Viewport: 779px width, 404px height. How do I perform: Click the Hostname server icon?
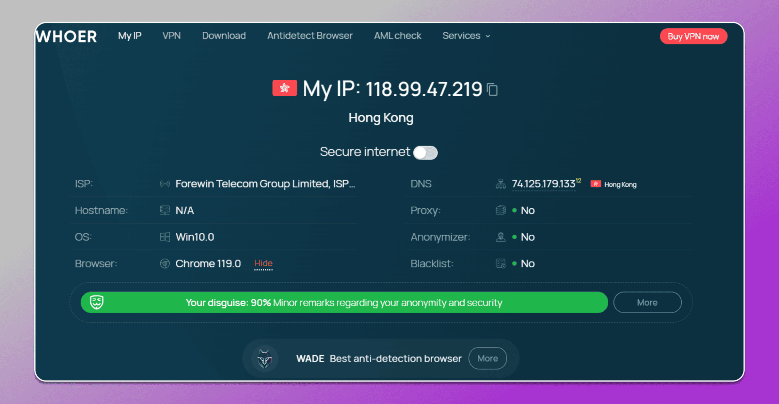[165, 211]
